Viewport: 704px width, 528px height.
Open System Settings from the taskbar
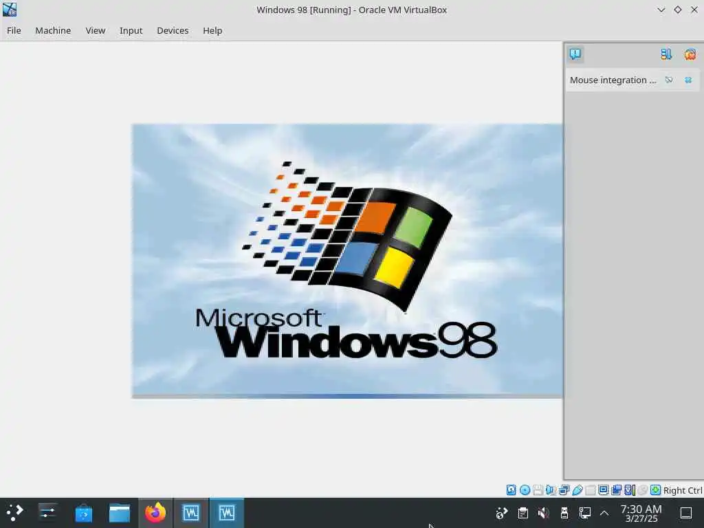point(47,513)
